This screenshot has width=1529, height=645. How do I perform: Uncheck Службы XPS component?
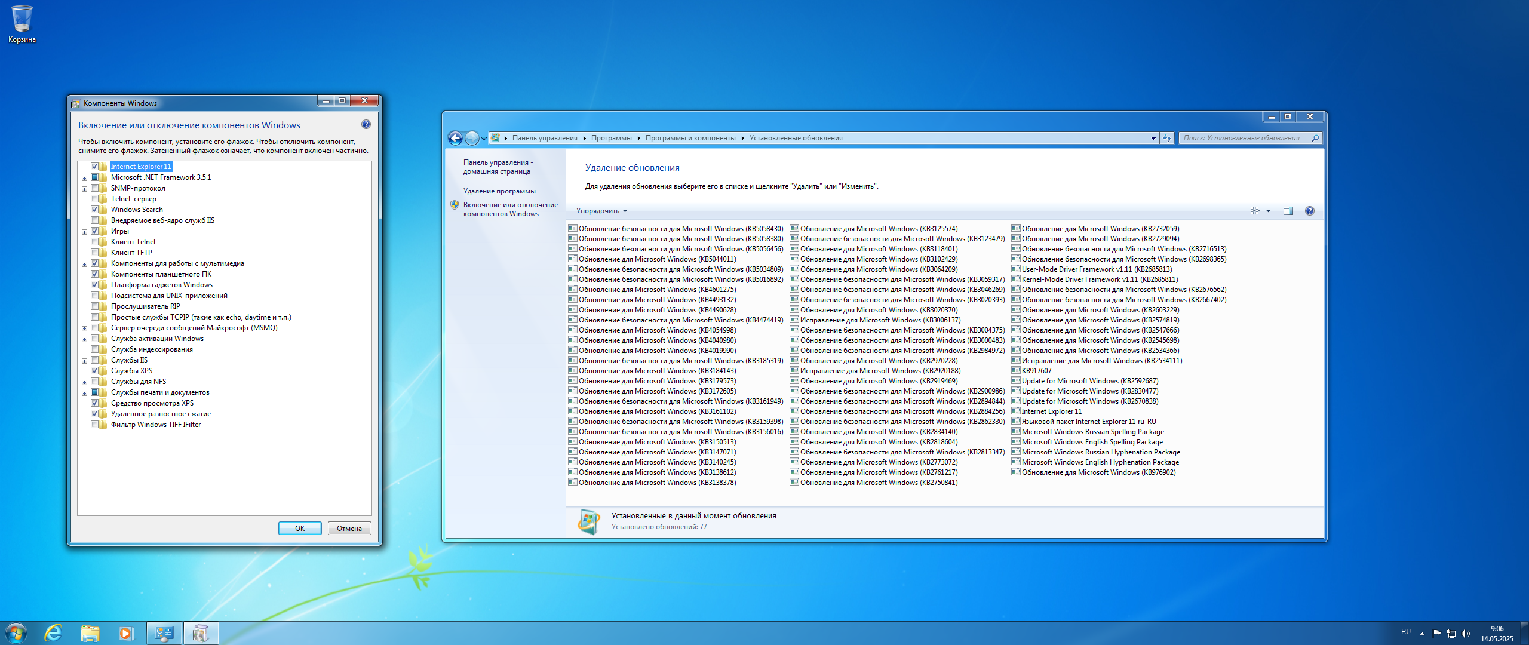tap(94, 371)
